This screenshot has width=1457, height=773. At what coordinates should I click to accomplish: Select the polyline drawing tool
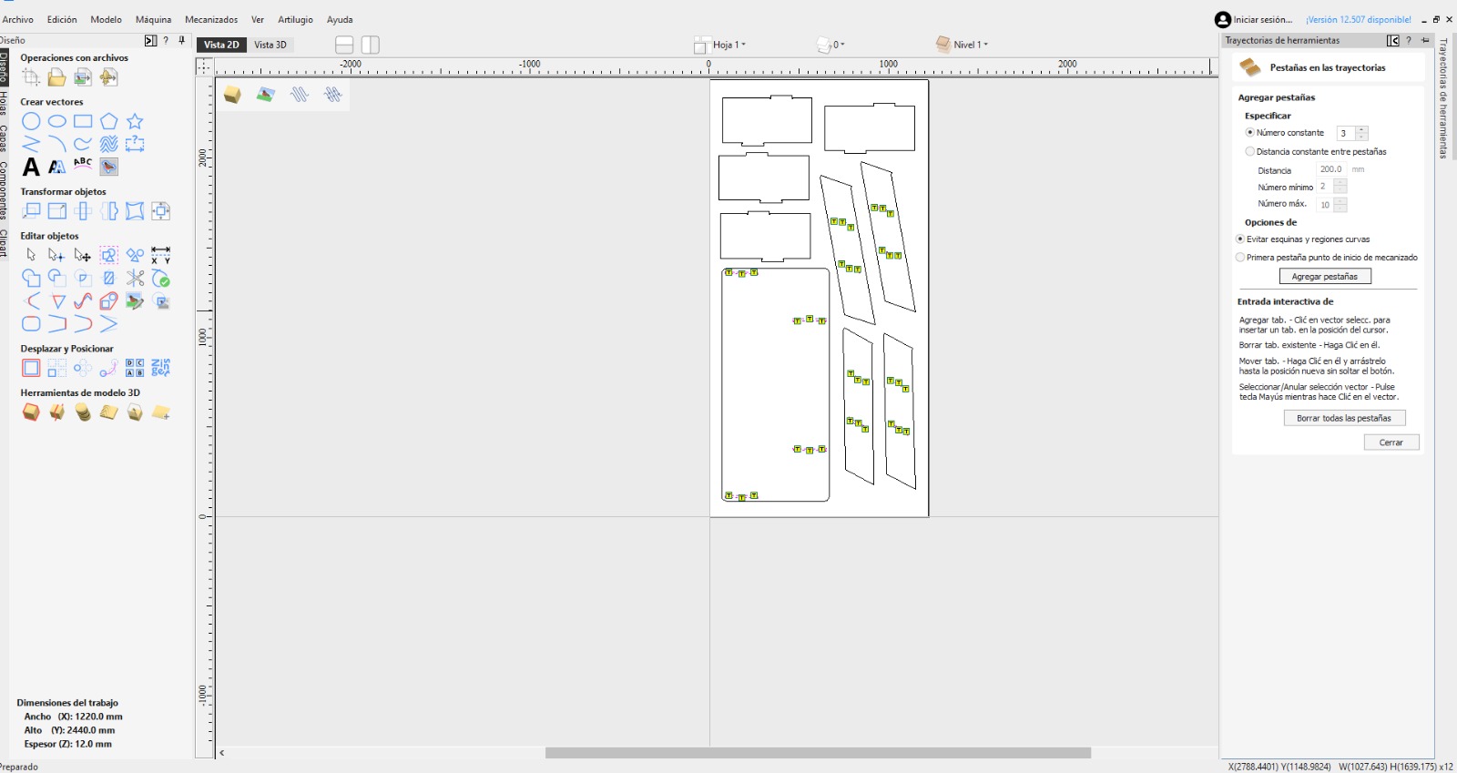point(31,144)
